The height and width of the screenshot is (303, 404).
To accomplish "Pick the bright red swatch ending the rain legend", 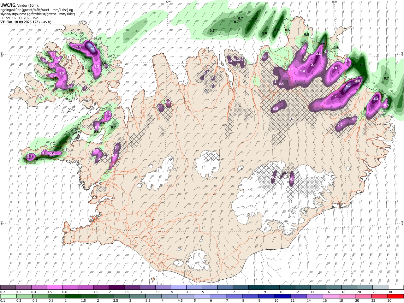I will [395, 296].
